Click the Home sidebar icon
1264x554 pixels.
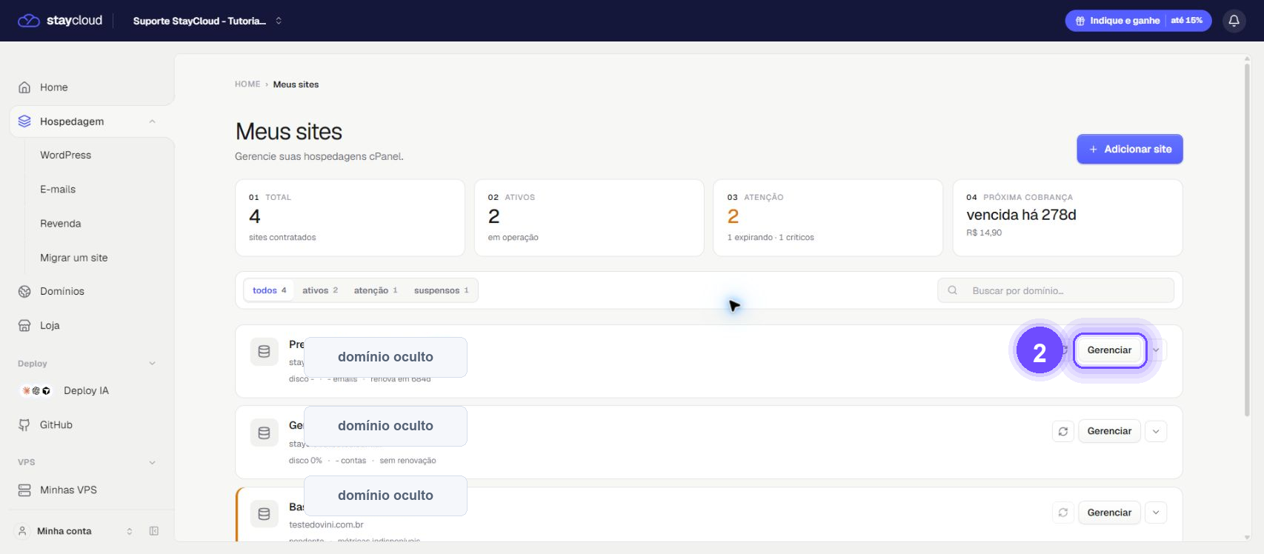(x=24, y=87)
